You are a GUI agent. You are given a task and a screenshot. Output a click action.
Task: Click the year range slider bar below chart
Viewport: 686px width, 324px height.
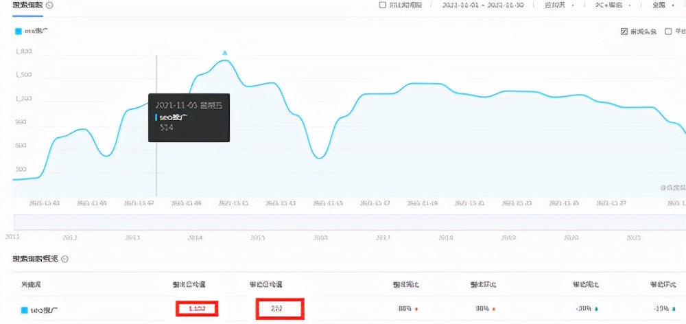[349, 222]
